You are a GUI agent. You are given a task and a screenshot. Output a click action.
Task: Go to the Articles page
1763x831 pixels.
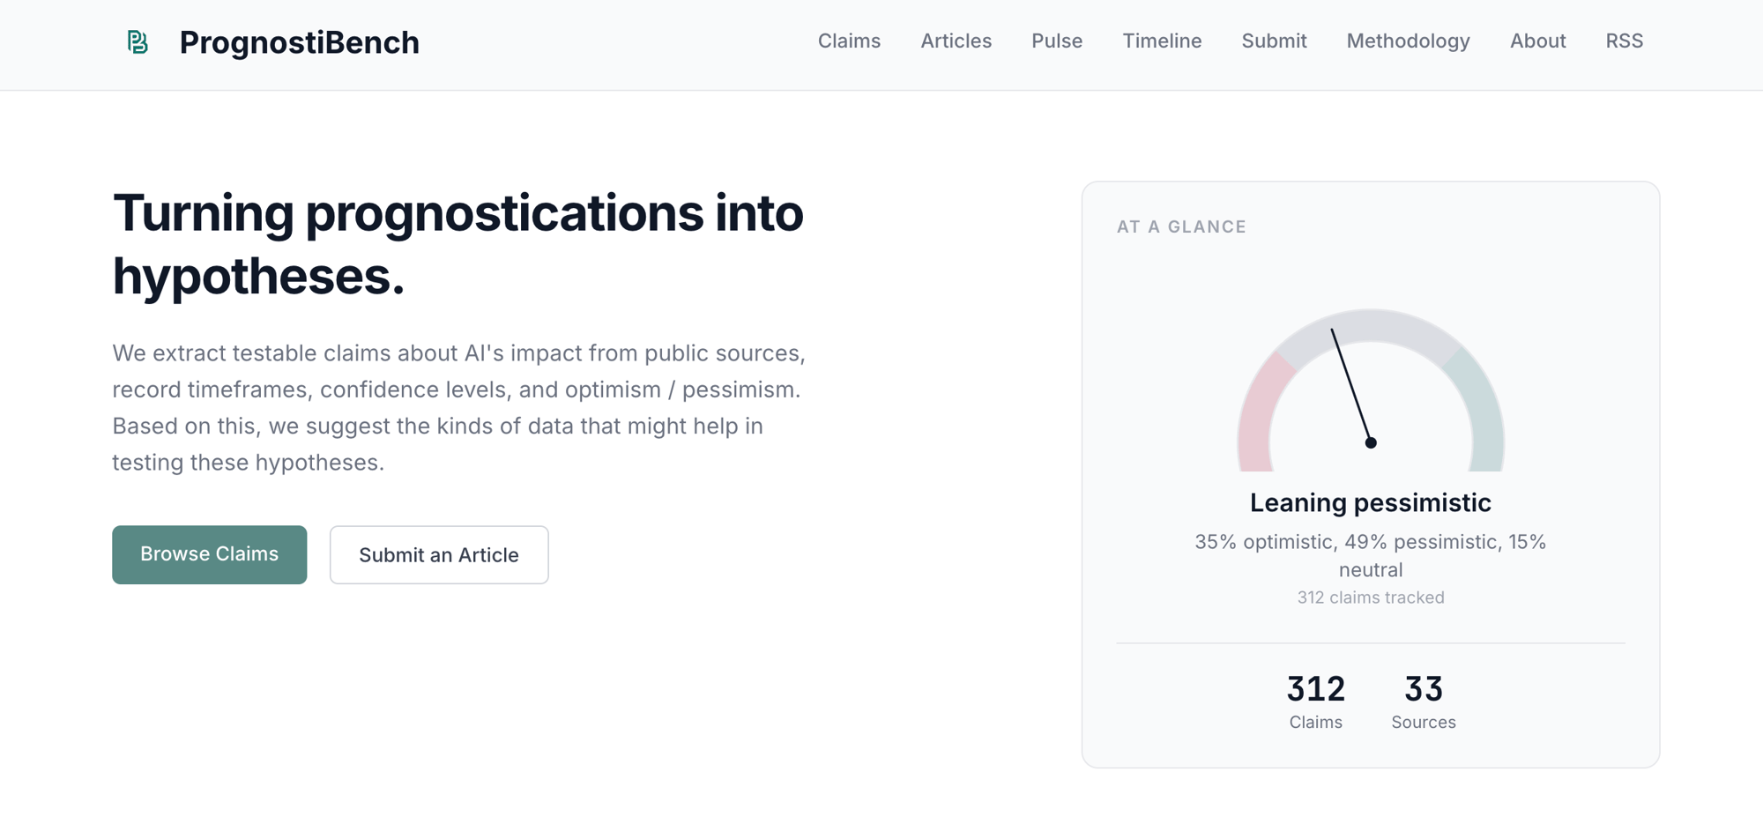coord(956,41)
